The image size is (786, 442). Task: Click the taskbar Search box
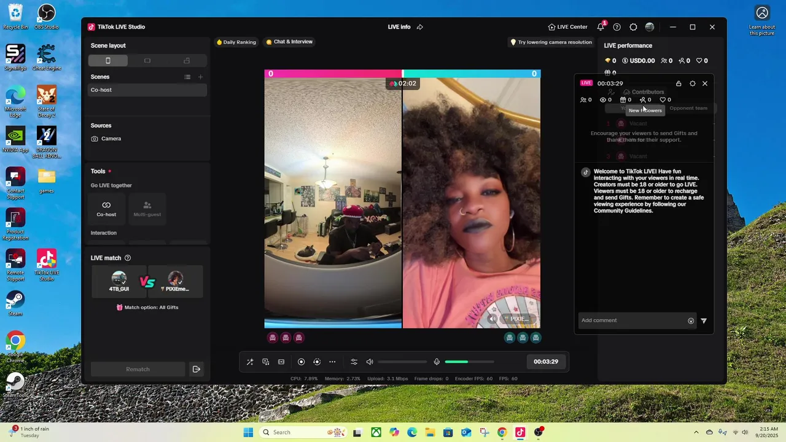(302, 432)
